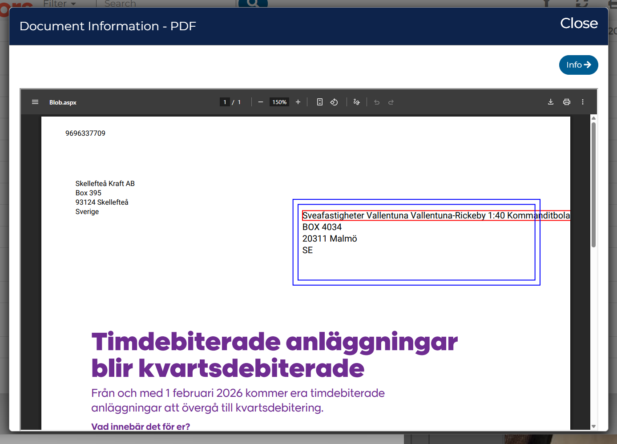Screen dimensions: 617x444
Task: Print the PDF document
Action: point(567,102)
